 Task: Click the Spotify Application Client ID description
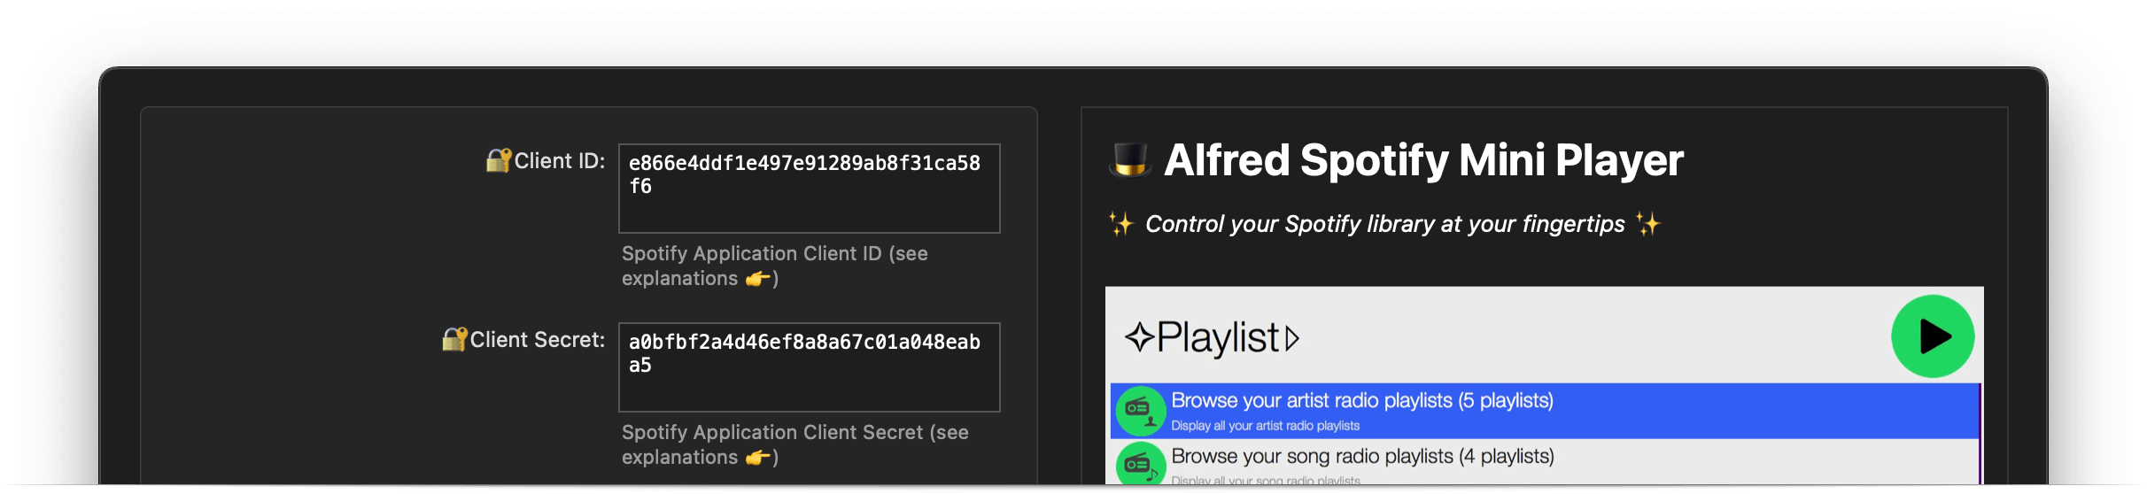tap(775, 266)
